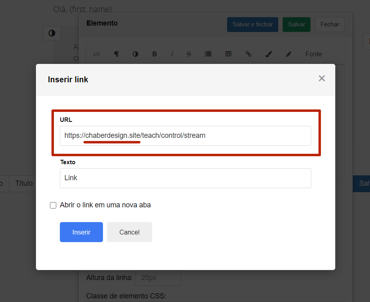Open the paragraph format icon
This screenshot has width=370, height=302.
(x=116, y=54)
